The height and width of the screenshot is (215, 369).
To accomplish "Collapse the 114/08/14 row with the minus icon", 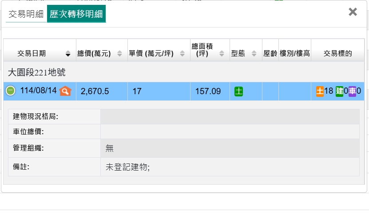I will pyautogui.click(x=11, y=91).
